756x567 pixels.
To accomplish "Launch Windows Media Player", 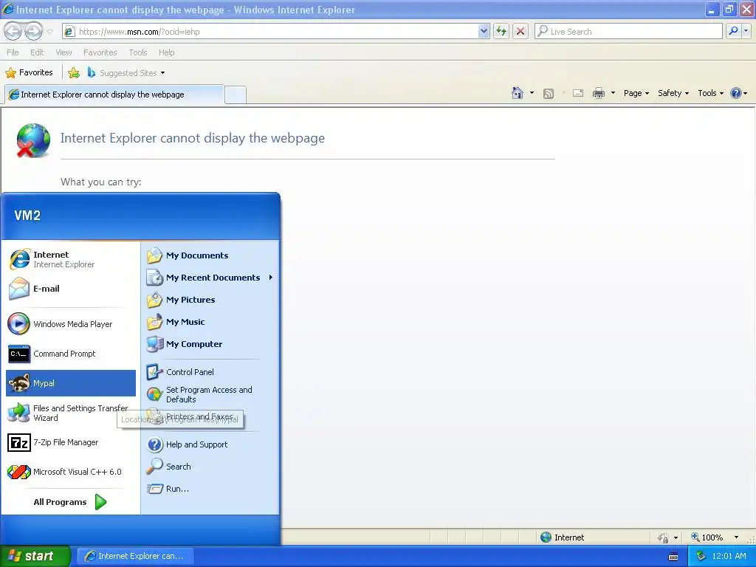I will coord(71,324).
